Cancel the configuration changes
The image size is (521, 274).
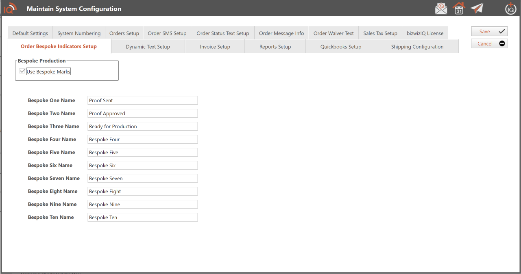[489, 43]
